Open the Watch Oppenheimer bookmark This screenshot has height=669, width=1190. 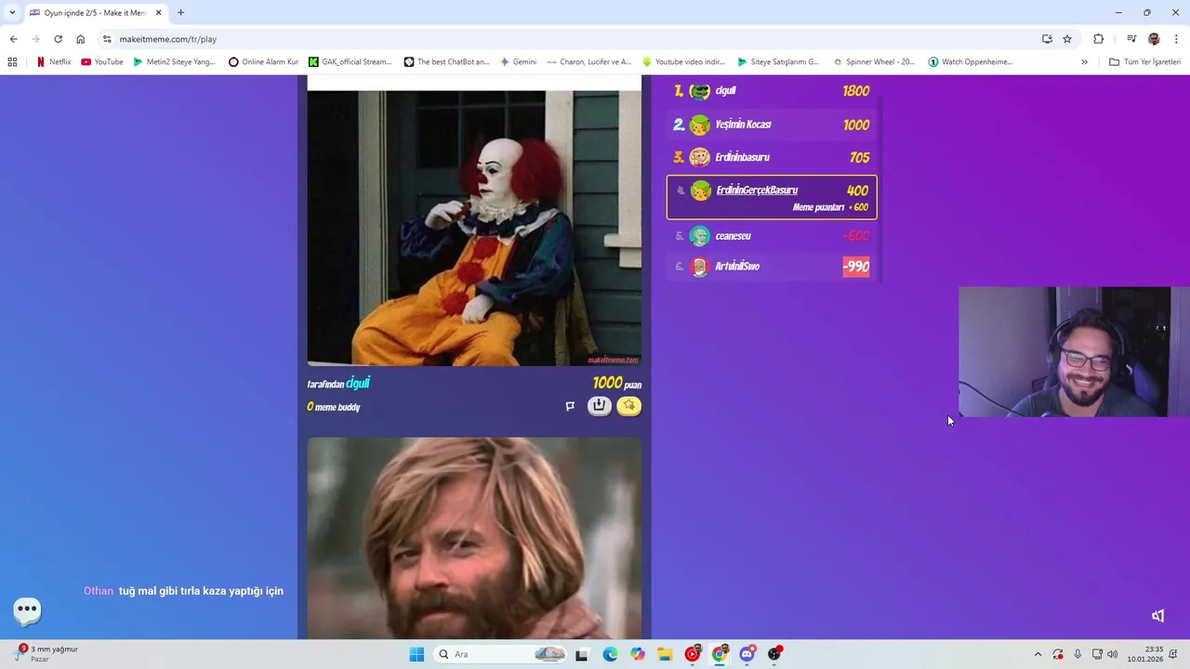971,62
